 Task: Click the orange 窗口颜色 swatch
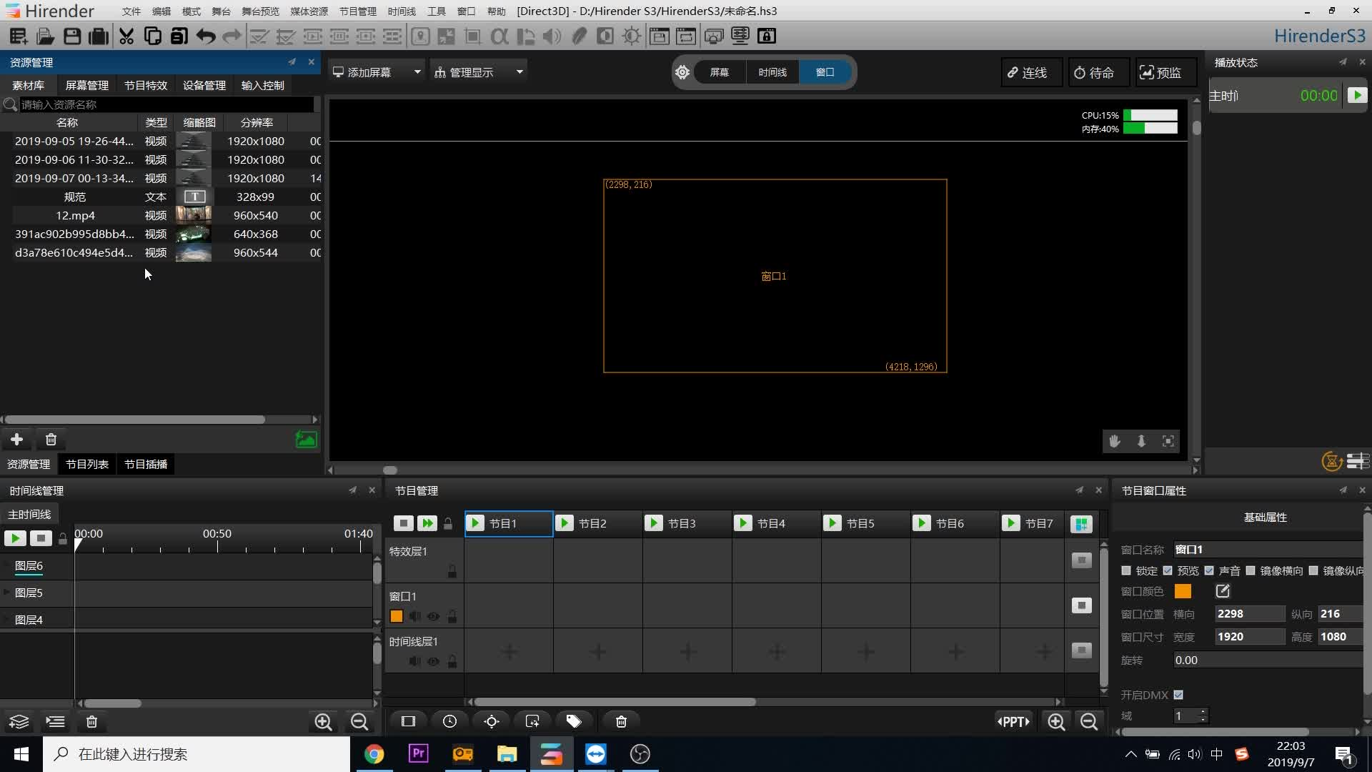[x=1183, y=591]
